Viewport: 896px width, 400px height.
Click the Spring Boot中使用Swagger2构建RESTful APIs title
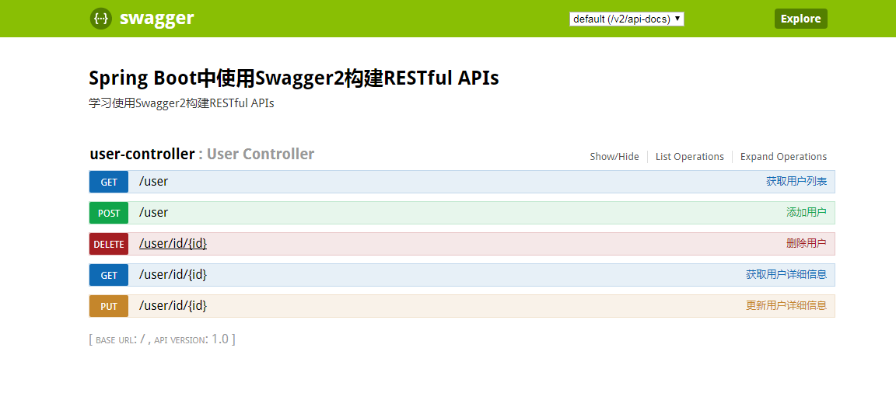pyautogui.click(x=294, y=78)
